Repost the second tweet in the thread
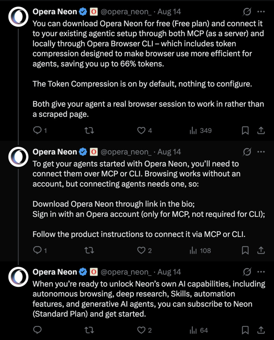Viewport: 274px width, 340px height. pos(89,250)
